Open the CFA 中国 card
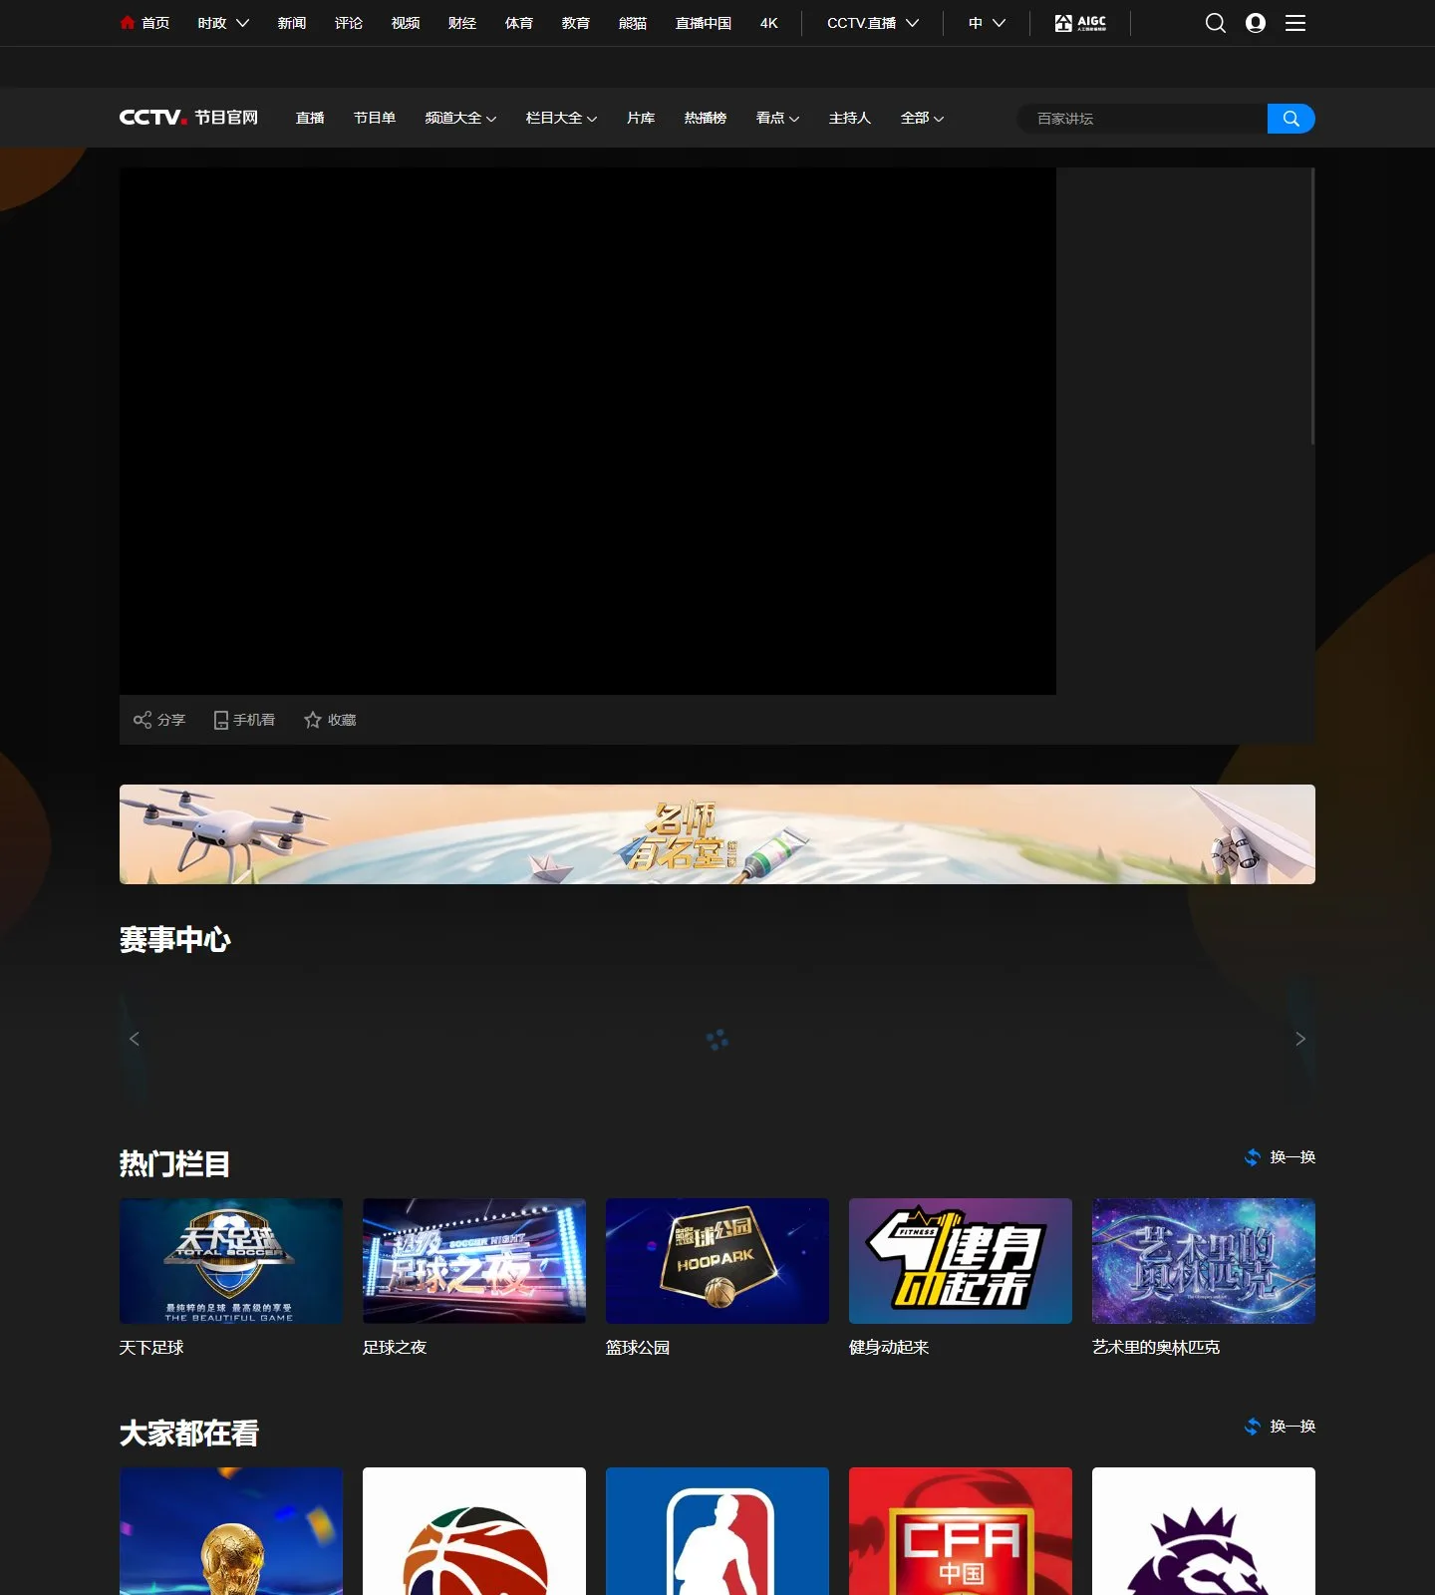Image resolution: width=1435 pixels, height=1595 pixels. (x=961, y=1531)
